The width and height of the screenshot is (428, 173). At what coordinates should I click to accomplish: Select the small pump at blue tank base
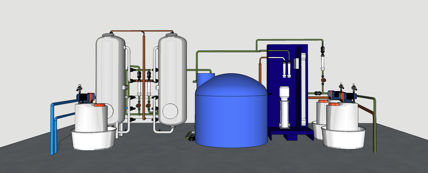pyautogui.click(x=191, y=136)
